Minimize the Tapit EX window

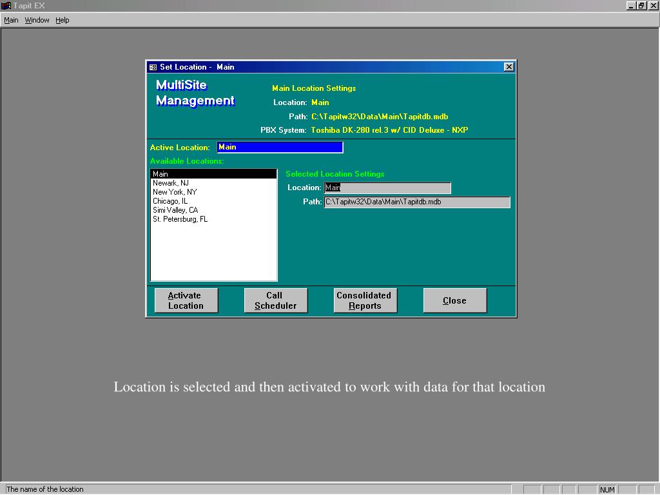click(x=630, y=5)
